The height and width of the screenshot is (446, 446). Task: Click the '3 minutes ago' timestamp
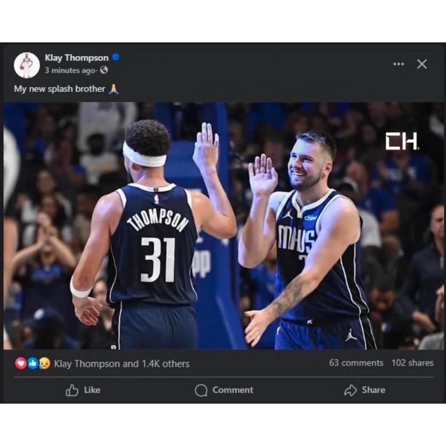(x=70, y=71)
